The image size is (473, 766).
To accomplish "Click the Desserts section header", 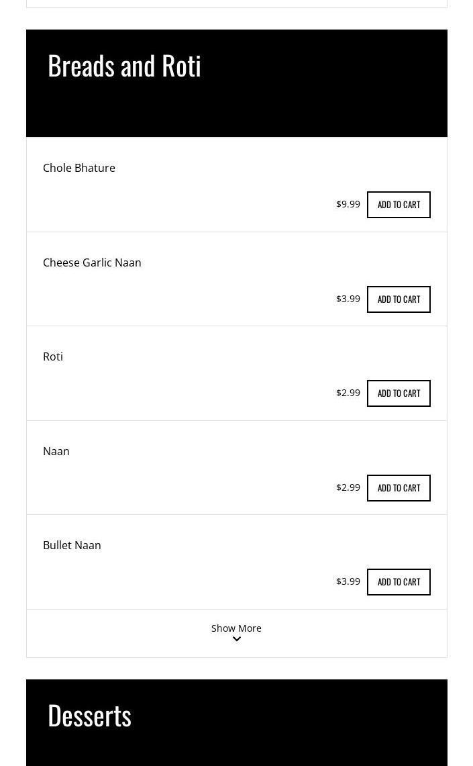I will click(90, 716).
